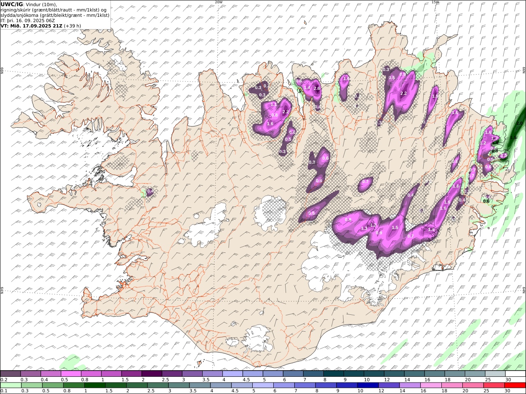Pick bottom legend red swatch after 30
This screenshot has height=394, width=526.
(x=515, y=385)
